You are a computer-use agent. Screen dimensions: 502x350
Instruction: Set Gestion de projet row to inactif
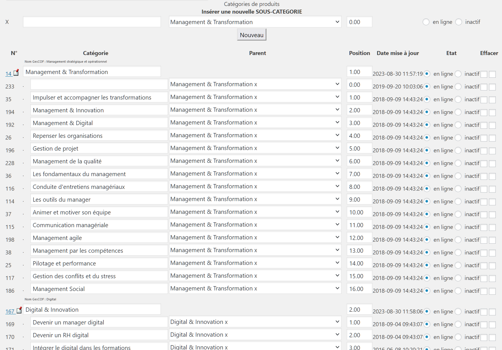coord(458,150)
